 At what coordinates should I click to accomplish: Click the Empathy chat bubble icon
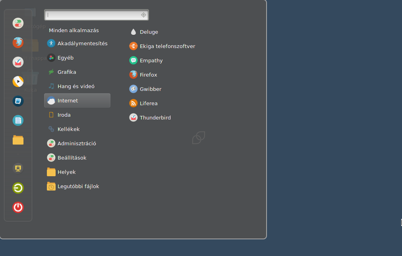(x=133, y=60)
